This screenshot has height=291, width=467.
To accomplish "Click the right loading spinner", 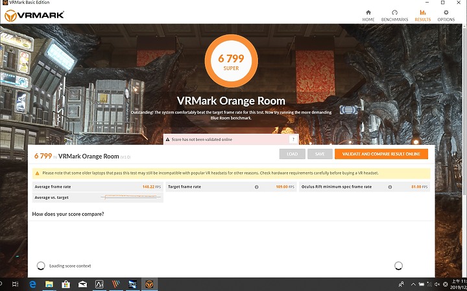I will point(398,266).
